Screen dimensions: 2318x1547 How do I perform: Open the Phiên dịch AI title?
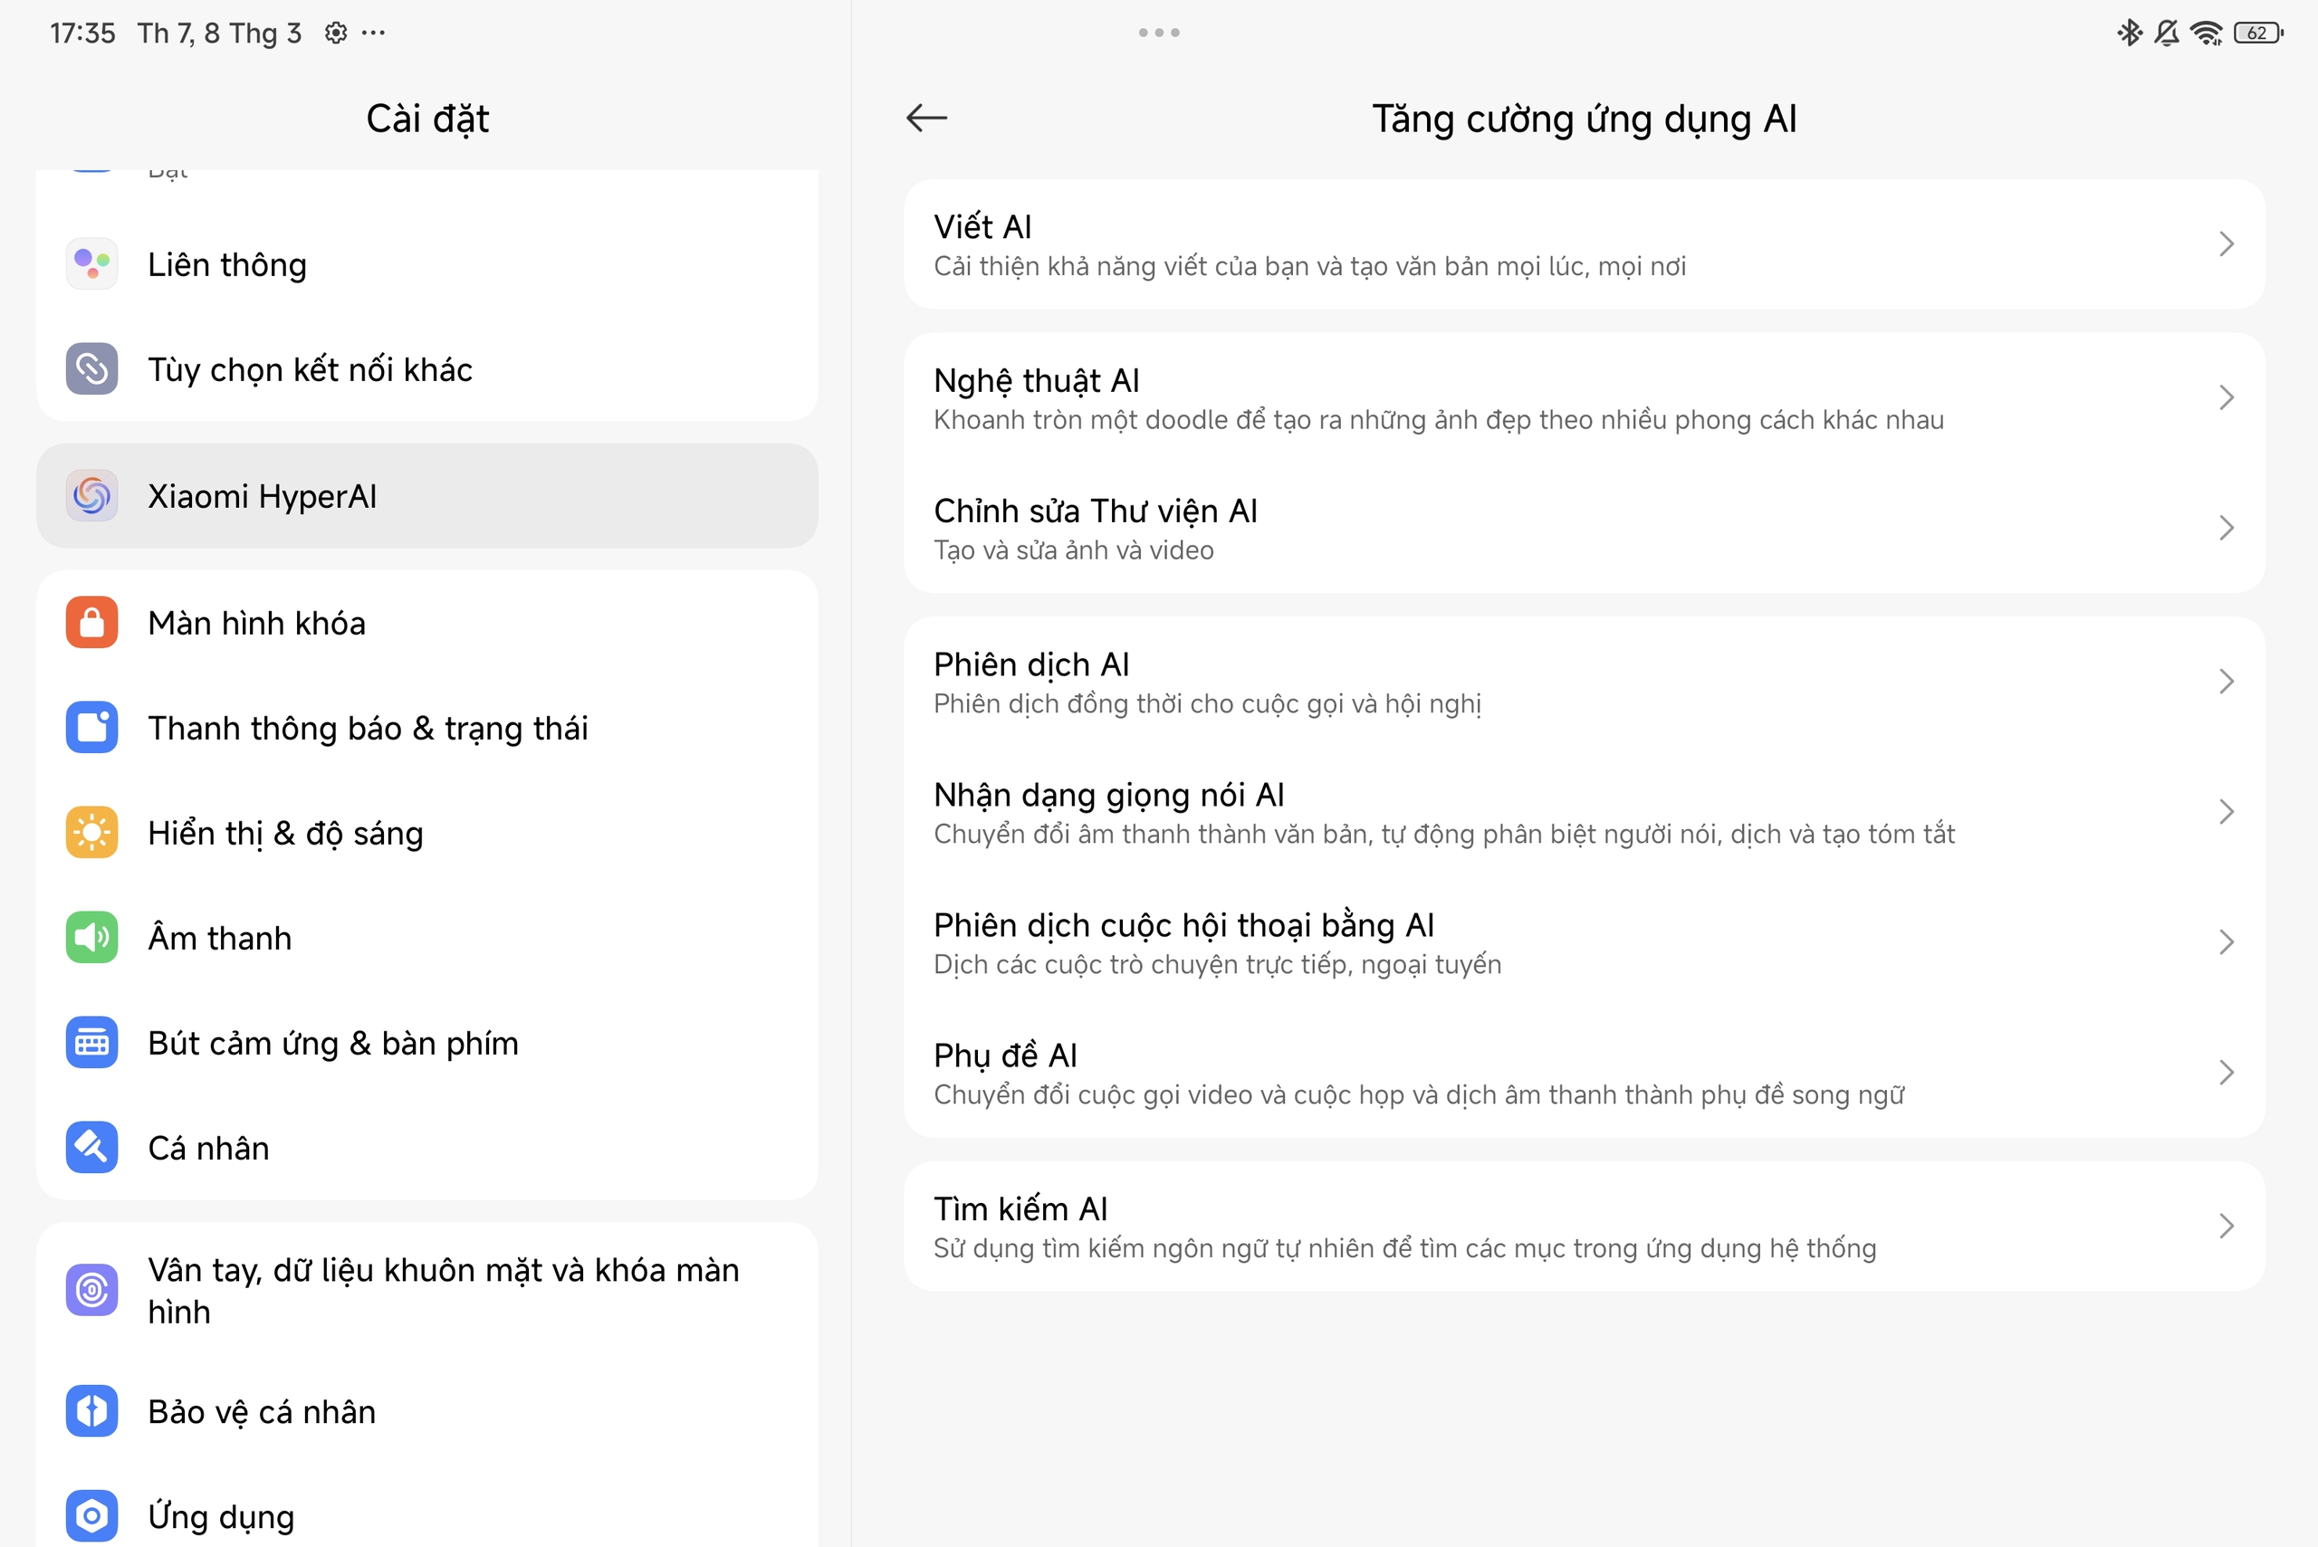click(x=1031, y=664)
